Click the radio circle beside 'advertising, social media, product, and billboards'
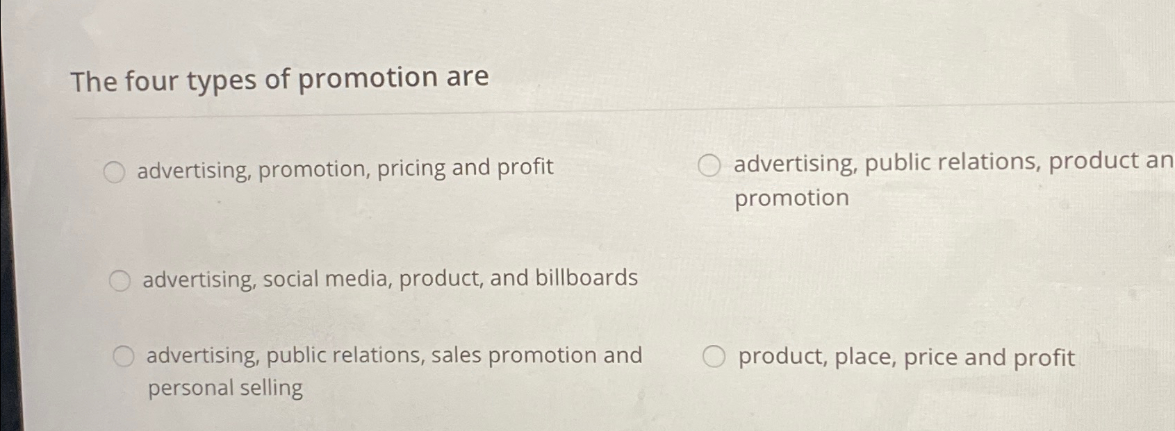 121,279
